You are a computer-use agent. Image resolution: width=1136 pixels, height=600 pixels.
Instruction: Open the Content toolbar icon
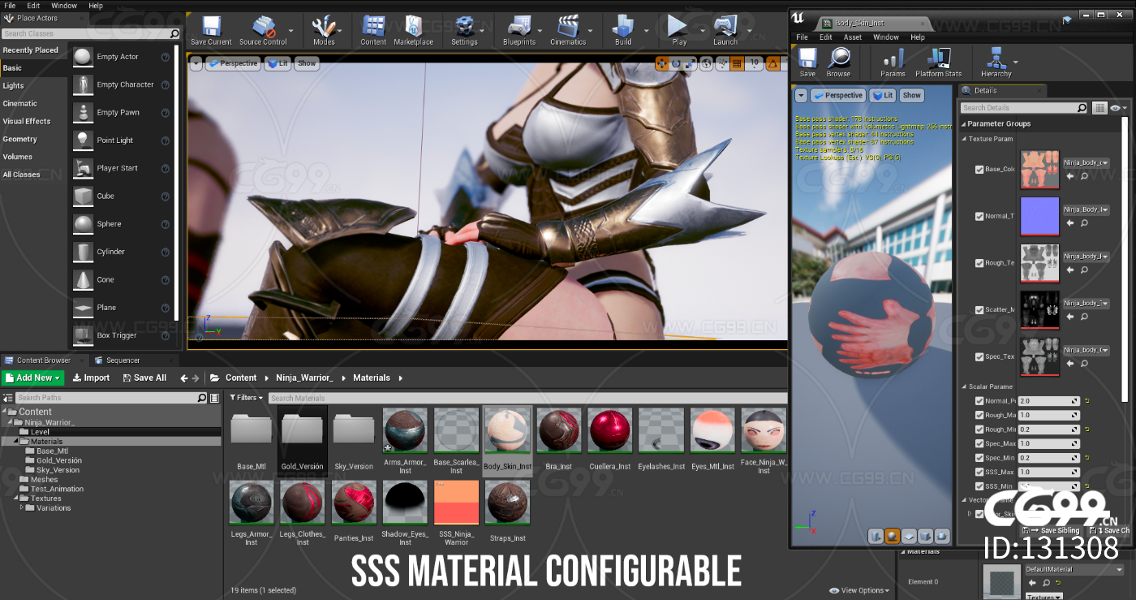click(373, 30)
